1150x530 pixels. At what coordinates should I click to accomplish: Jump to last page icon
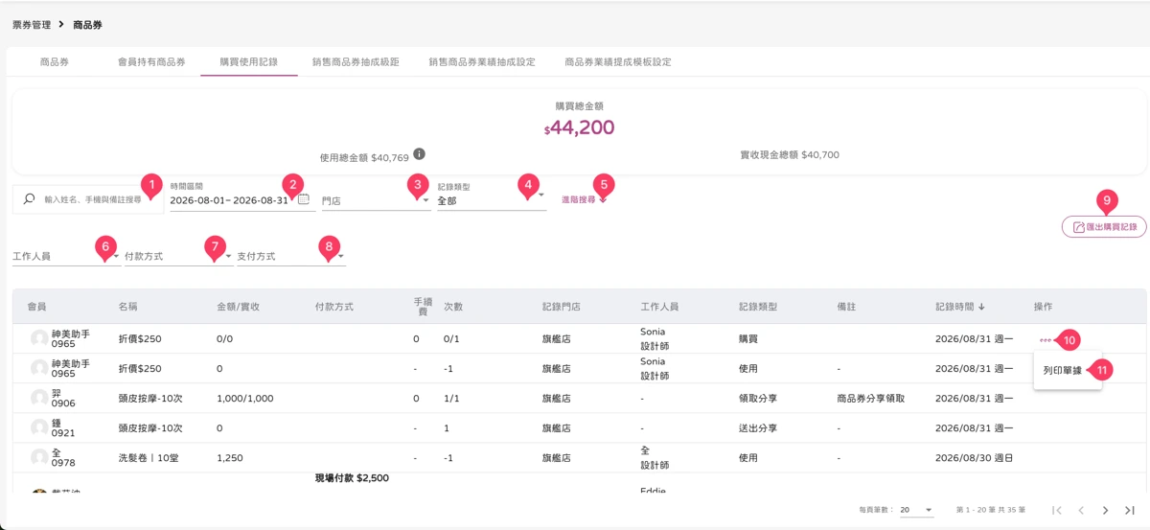[1129, 510]
